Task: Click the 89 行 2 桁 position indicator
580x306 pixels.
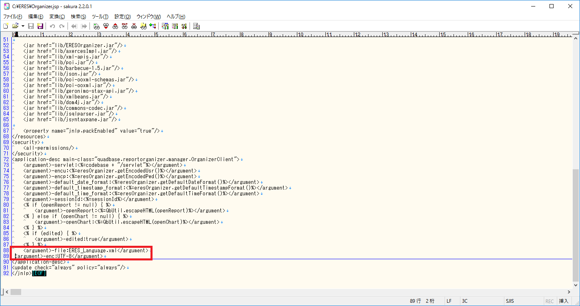Action: 422,301
